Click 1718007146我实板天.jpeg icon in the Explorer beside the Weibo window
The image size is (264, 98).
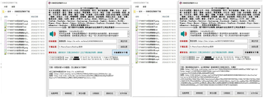[x=5, y=21]
